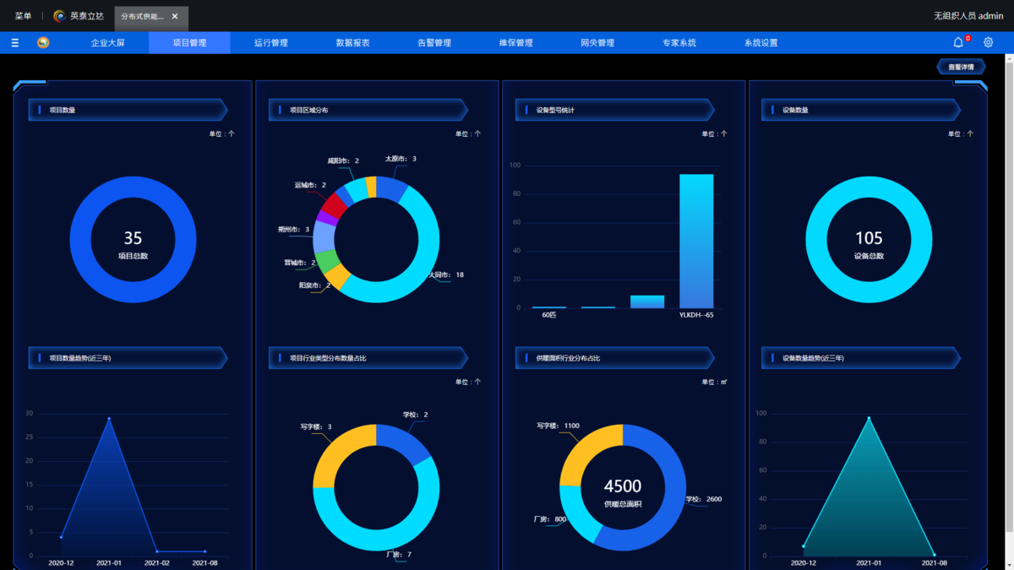Click the round company logo icon in navbar
1014x570 pixels.
point(43,43)
